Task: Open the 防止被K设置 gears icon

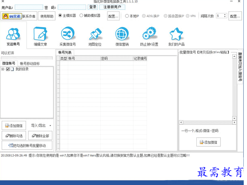Action: coord(149,36)
